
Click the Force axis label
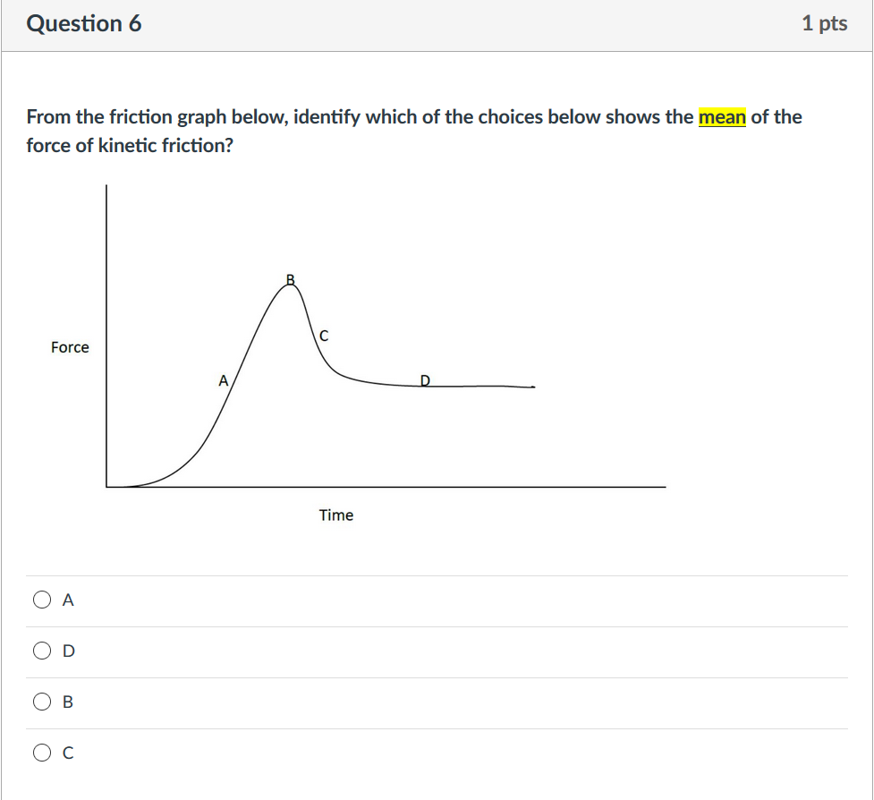[x=70, y=347]
